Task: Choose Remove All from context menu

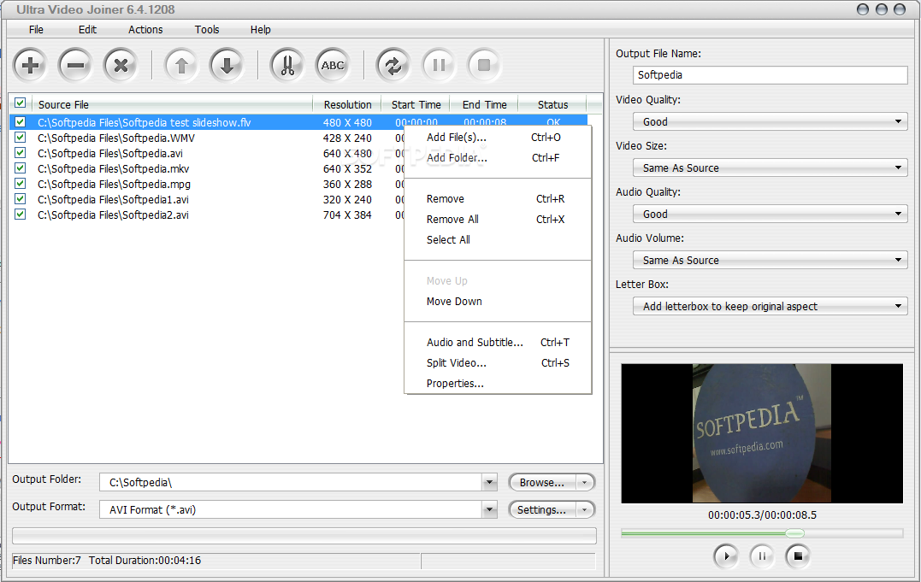Action: [x=498, y=219]
